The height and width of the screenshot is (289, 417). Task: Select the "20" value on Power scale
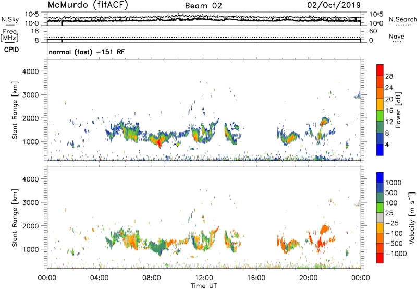coord(389,99)
